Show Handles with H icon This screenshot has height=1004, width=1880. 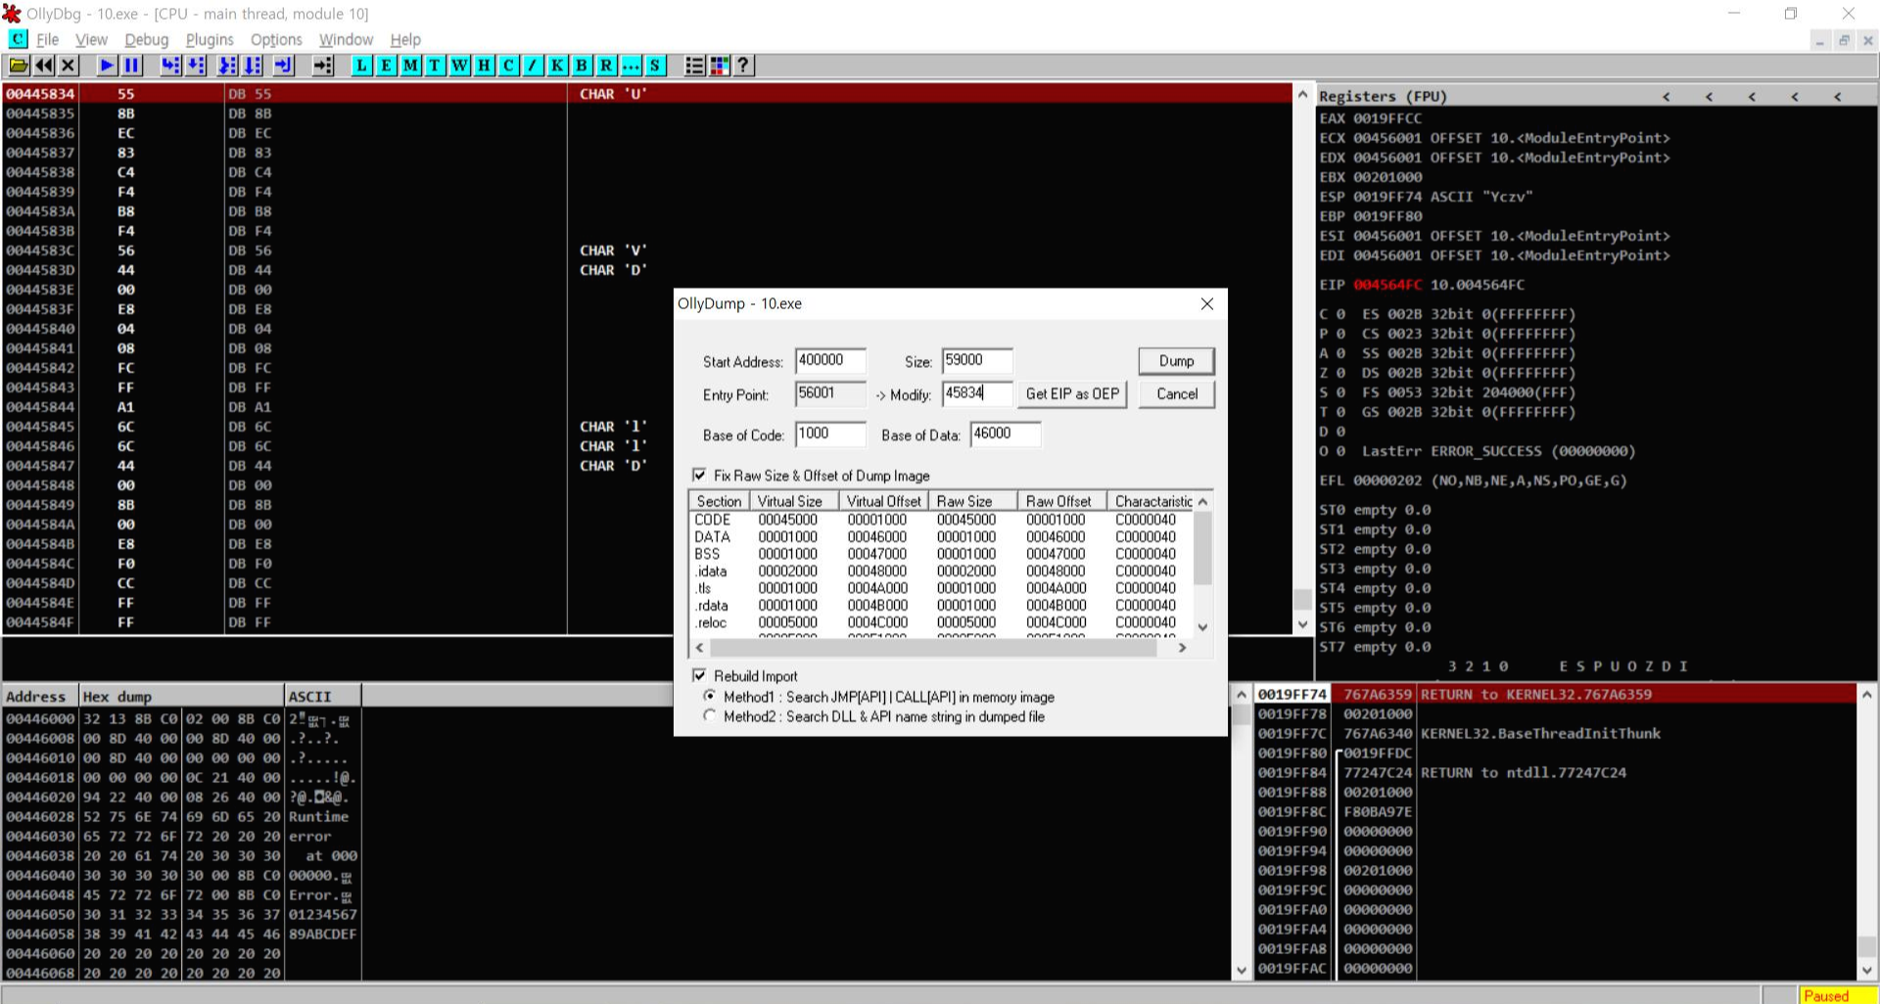(485, 66)
